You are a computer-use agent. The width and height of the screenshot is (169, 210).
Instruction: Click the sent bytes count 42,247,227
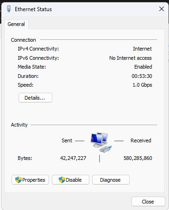(73, 158)
